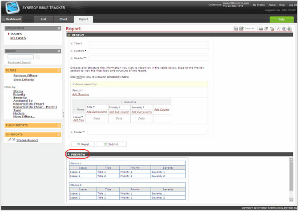Click the Export to Word icon

pos(284,29)
